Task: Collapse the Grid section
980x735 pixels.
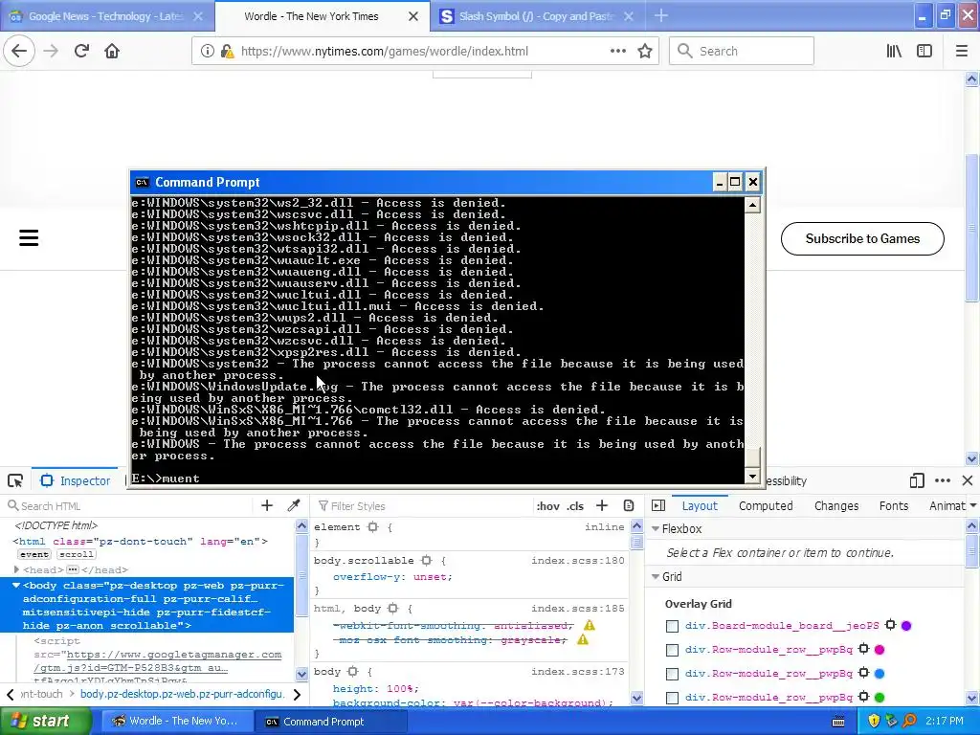Action: 656,577
